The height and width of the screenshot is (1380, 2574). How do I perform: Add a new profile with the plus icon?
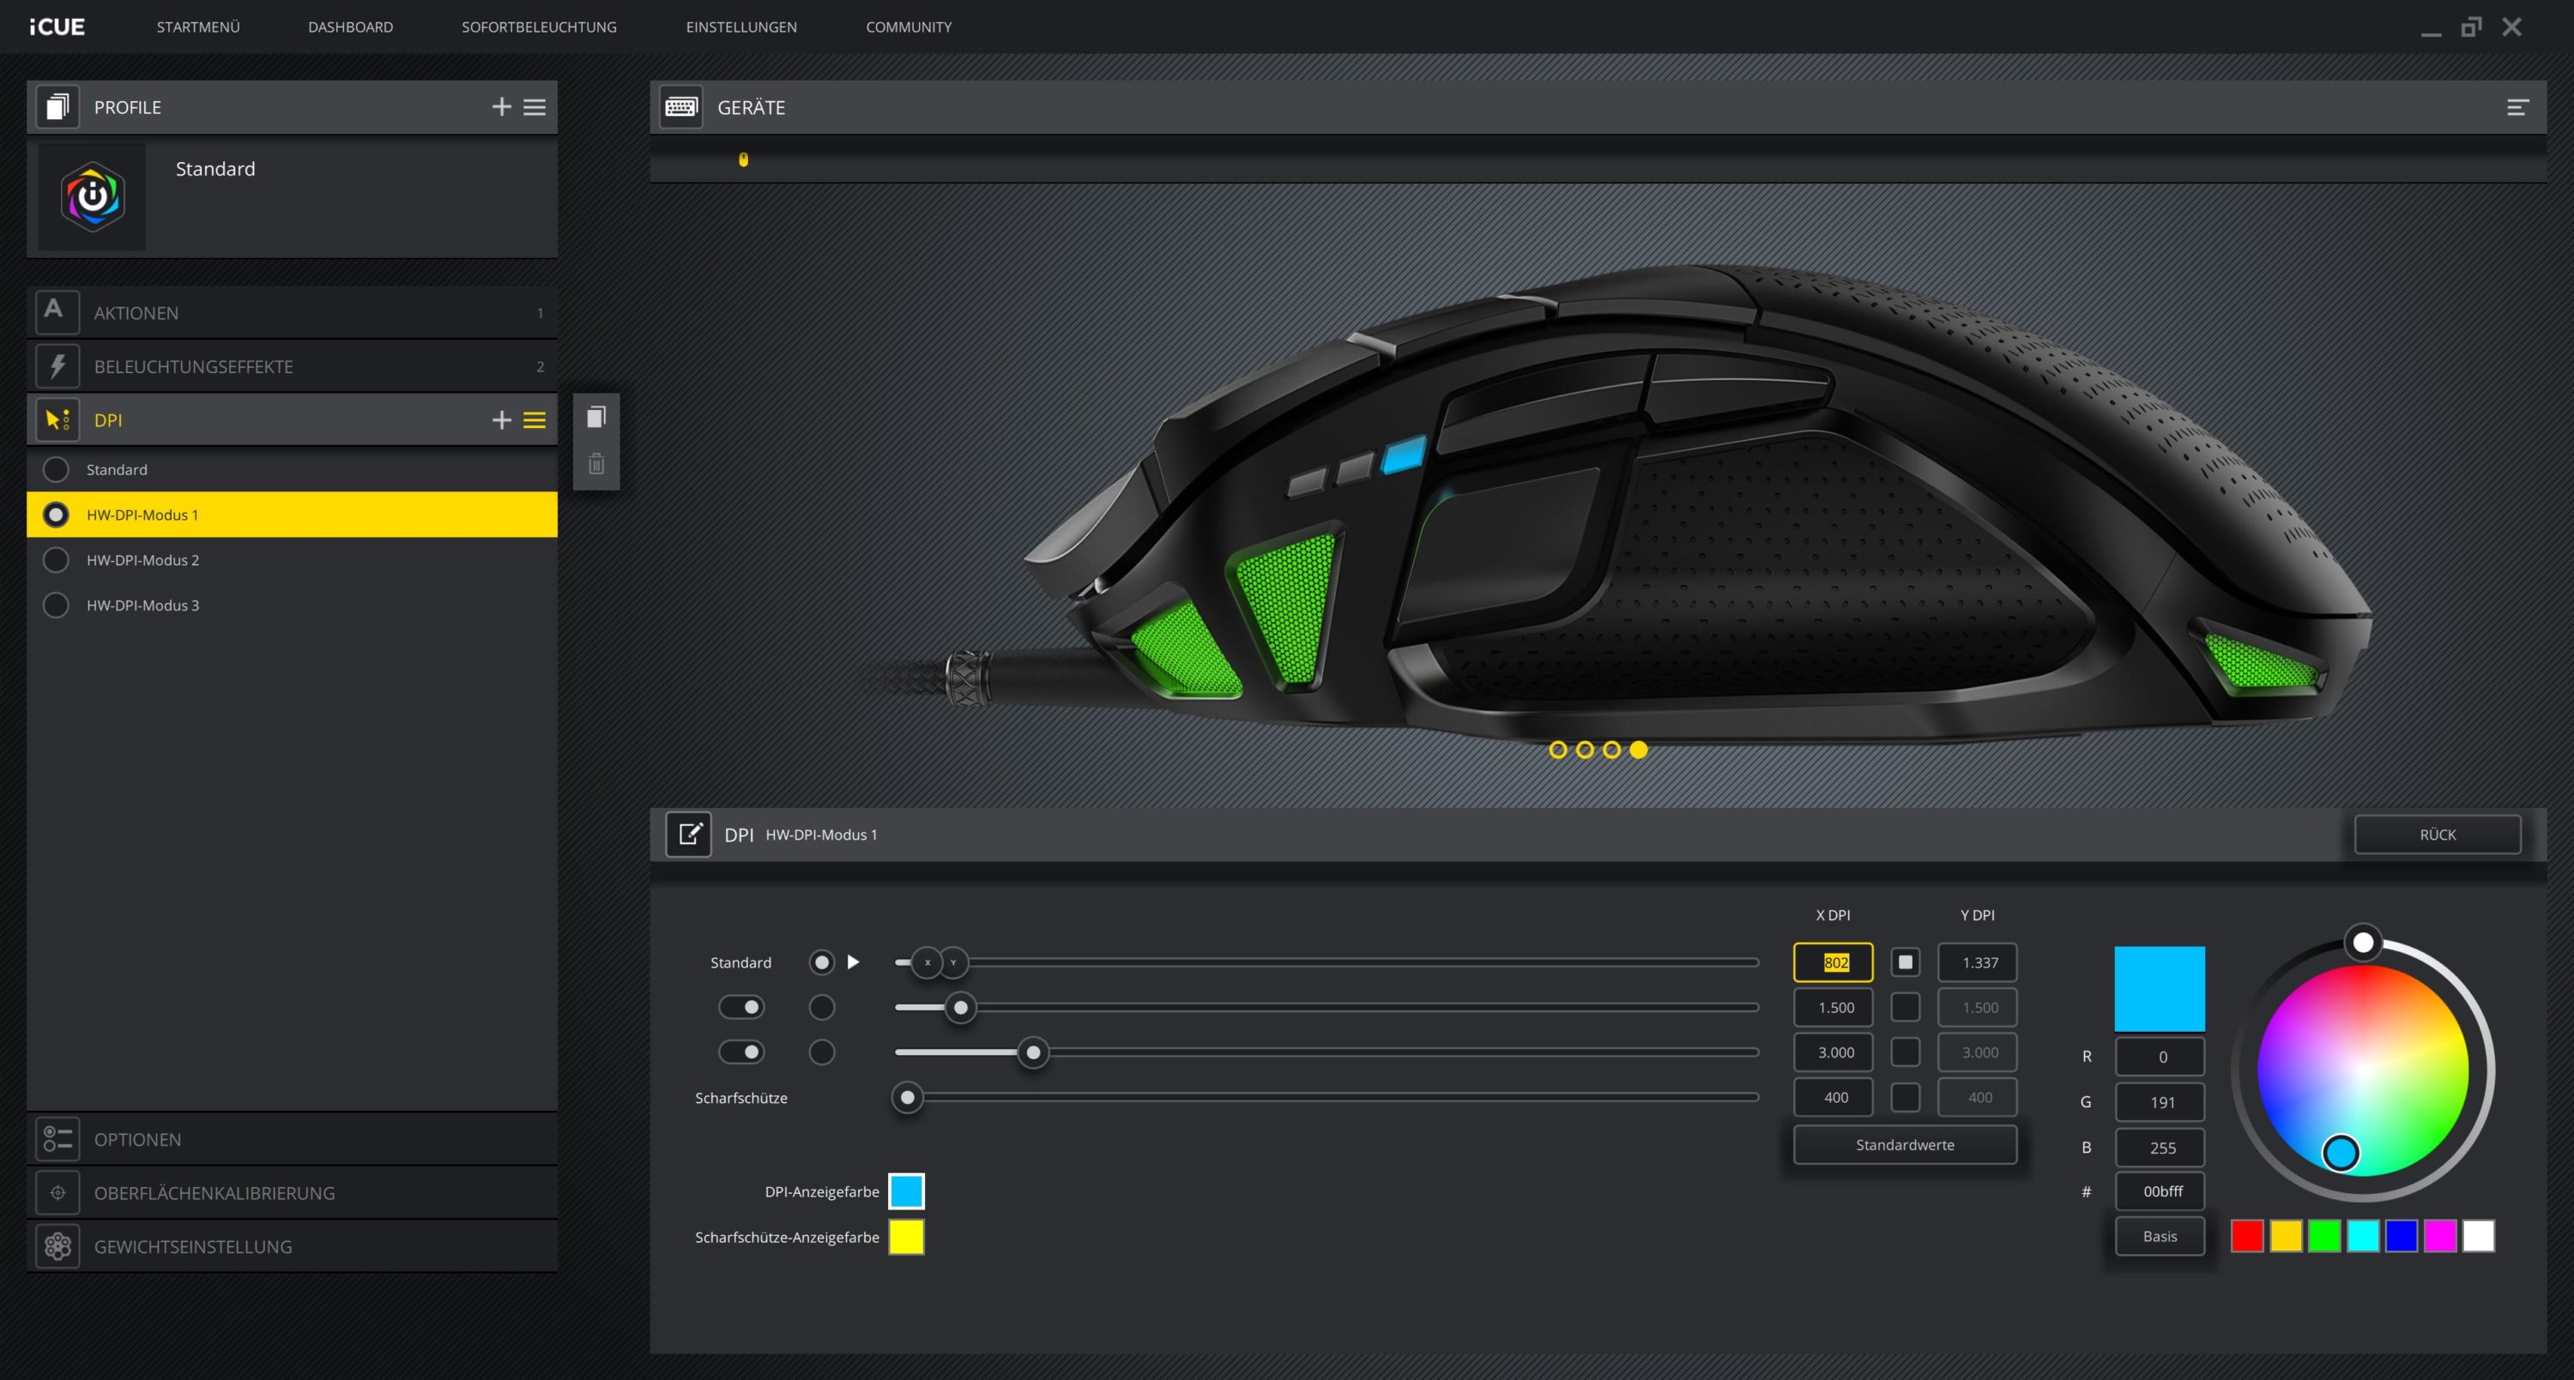(x=502, y=107)
